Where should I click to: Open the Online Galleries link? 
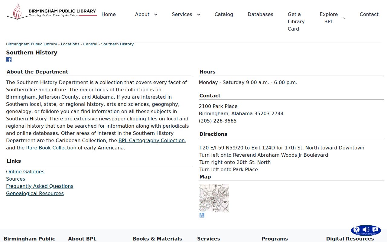pos(25,172)
